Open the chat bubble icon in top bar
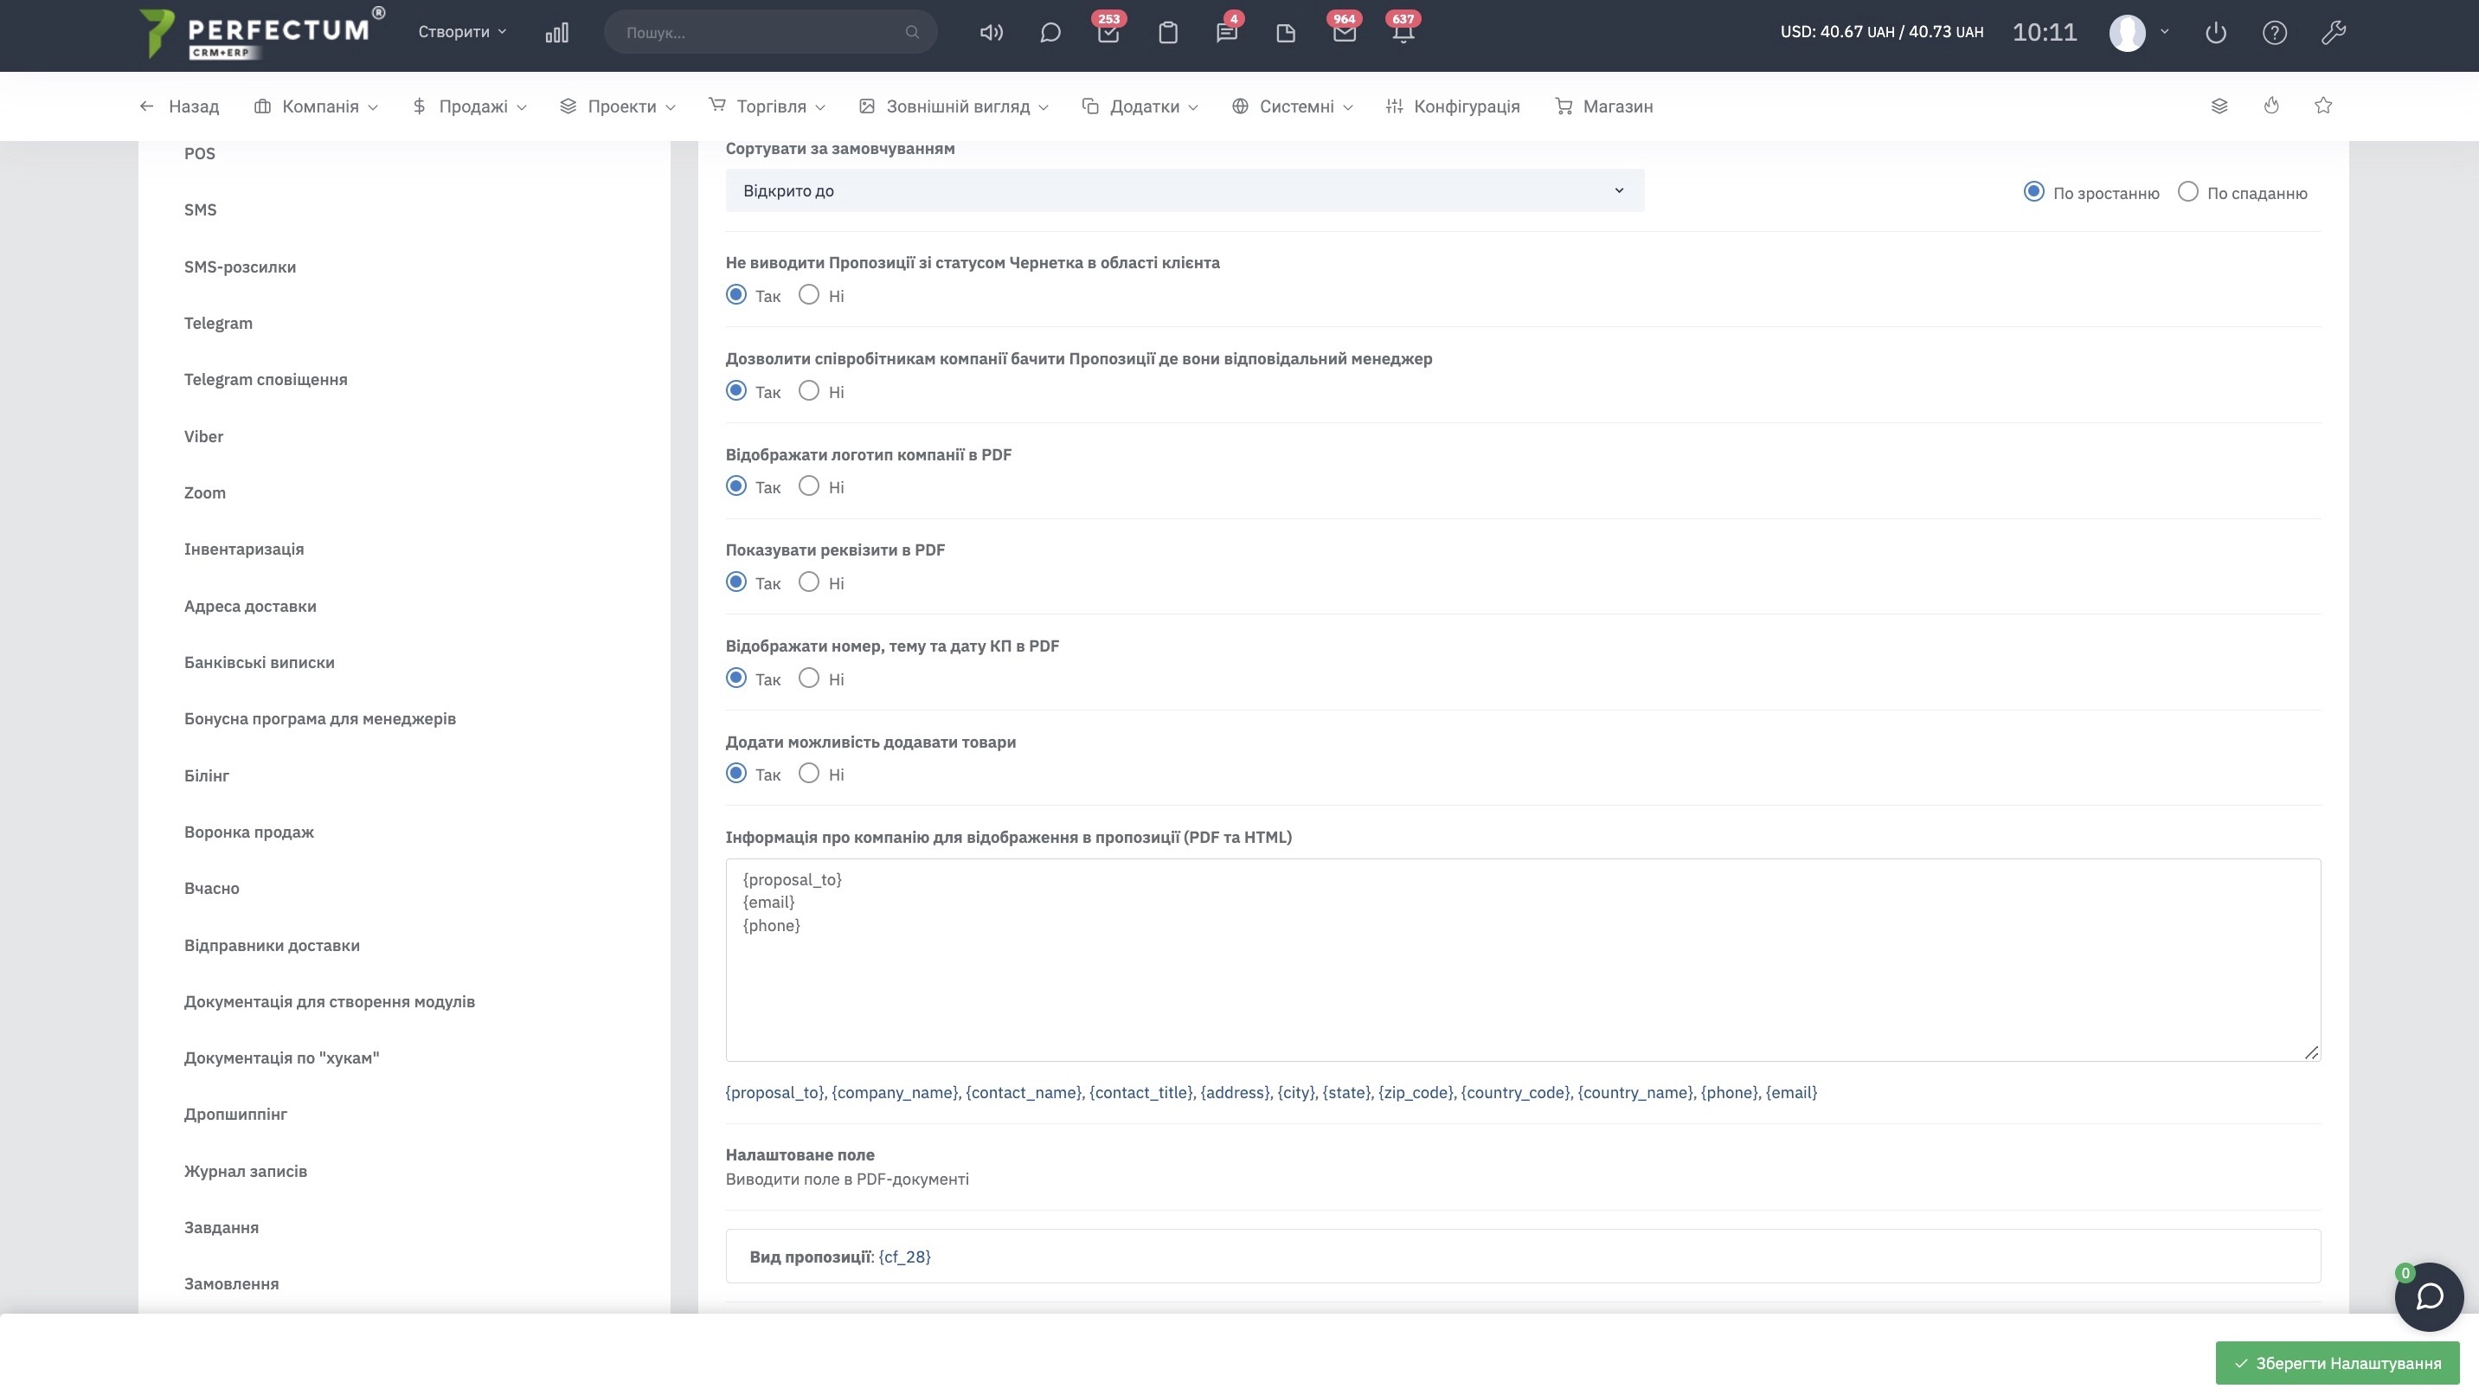 coord(1050,33)
